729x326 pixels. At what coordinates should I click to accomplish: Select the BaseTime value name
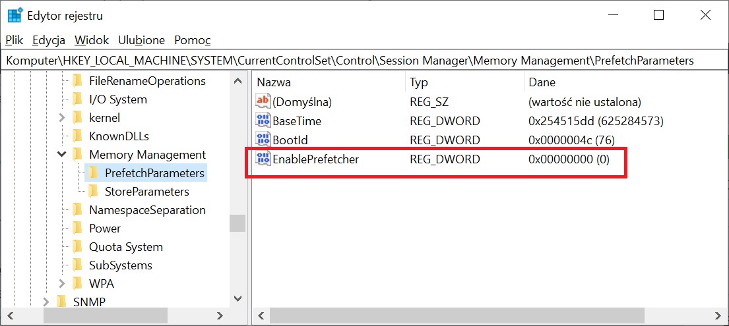point(297,121)
